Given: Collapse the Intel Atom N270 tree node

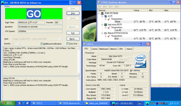Looking at the screenshot, I should click(x=102, y=25).
